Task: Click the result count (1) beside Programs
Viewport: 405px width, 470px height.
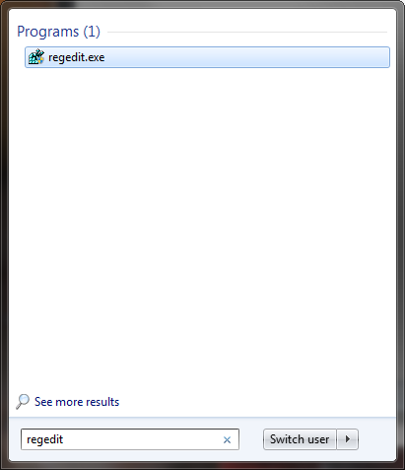Action: pos(92,32)
